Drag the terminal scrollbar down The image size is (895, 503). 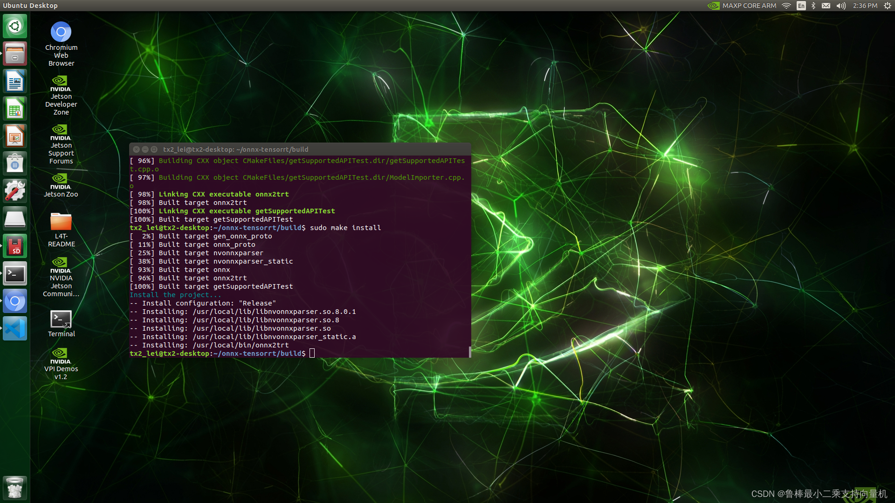coord(469,351)
